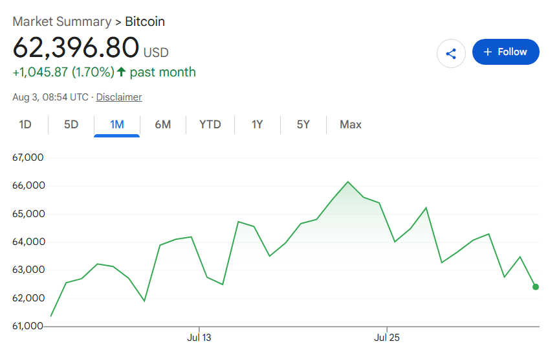
Task: Click the 63,000 y-axis label
Action: pos(28,270)
